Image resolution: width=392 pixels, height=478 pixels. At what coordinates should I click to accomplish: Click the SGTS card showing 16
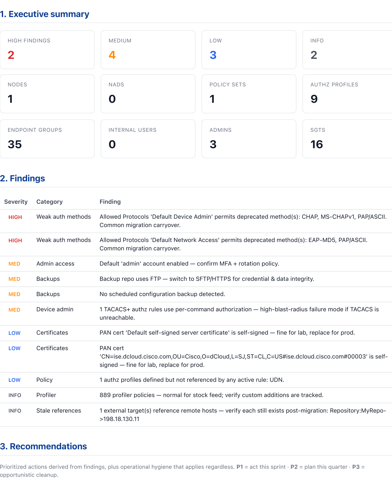click(347, 139)
